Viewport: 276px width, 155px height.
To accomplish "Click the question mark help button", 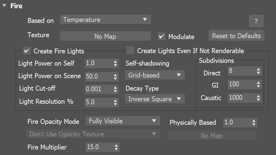I will coord(256,21).
